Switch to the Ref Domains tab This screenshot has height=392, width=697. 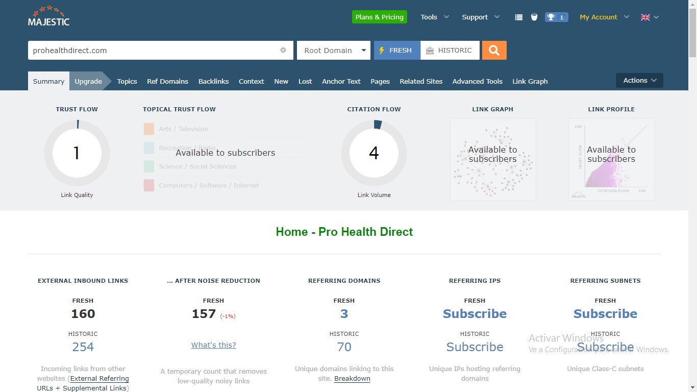point(167,81)
